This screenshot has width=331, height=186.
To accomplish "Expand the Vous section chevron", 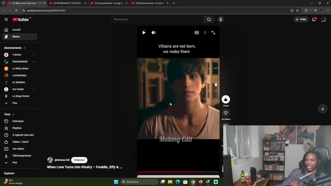I will [x=13, y=114].
